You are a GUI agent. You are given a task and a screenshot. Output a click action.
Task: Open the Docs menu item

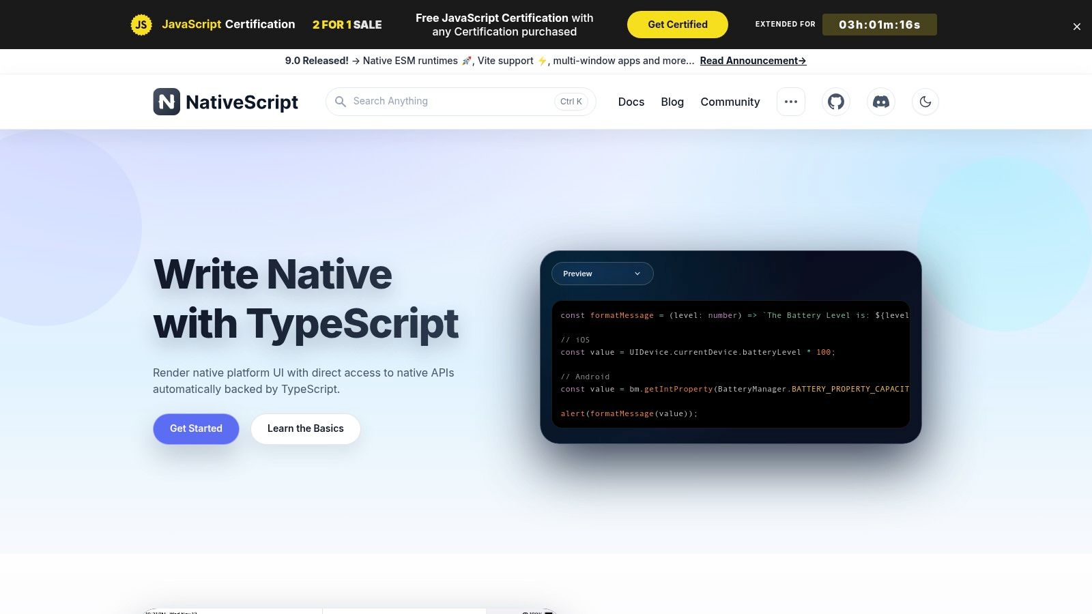[631, 102]
